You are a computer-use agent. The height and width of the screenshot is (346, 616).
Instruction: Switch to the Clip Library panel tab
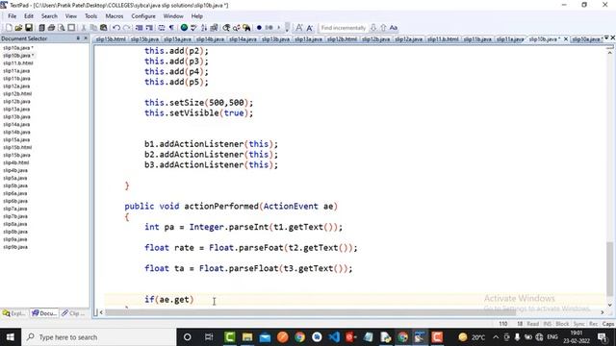pyautogui.click(x=73, y=313)
